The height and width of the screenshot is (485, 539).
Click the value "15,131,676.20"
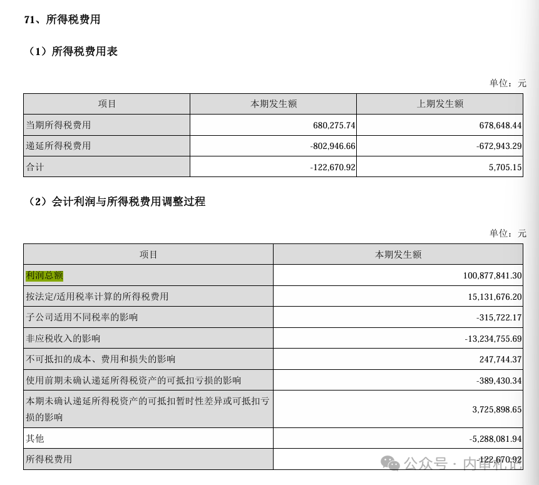[495, 297]
